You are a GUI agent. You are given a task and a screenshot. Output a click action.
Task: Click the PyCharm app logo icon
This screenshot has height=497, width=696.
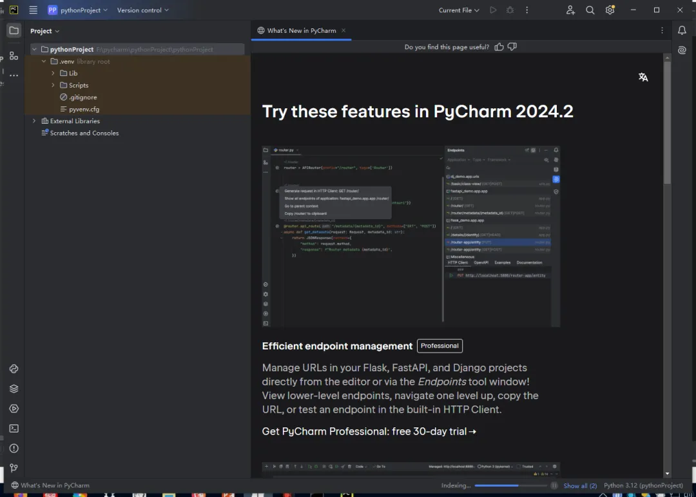coord(14,10)
